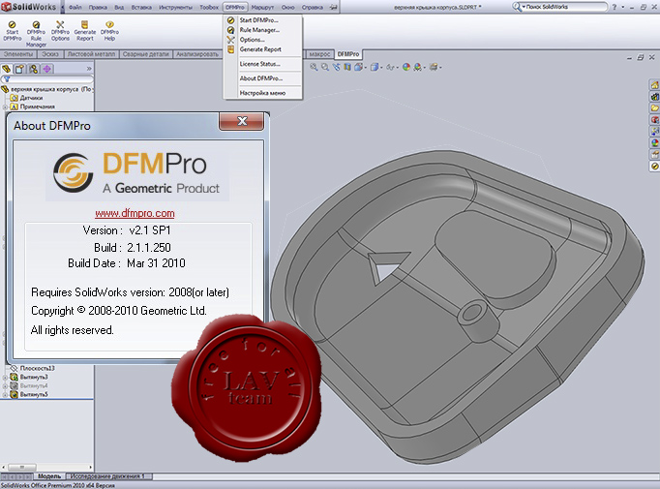
Task: Open Файл menu
Action: pos(75,7)
